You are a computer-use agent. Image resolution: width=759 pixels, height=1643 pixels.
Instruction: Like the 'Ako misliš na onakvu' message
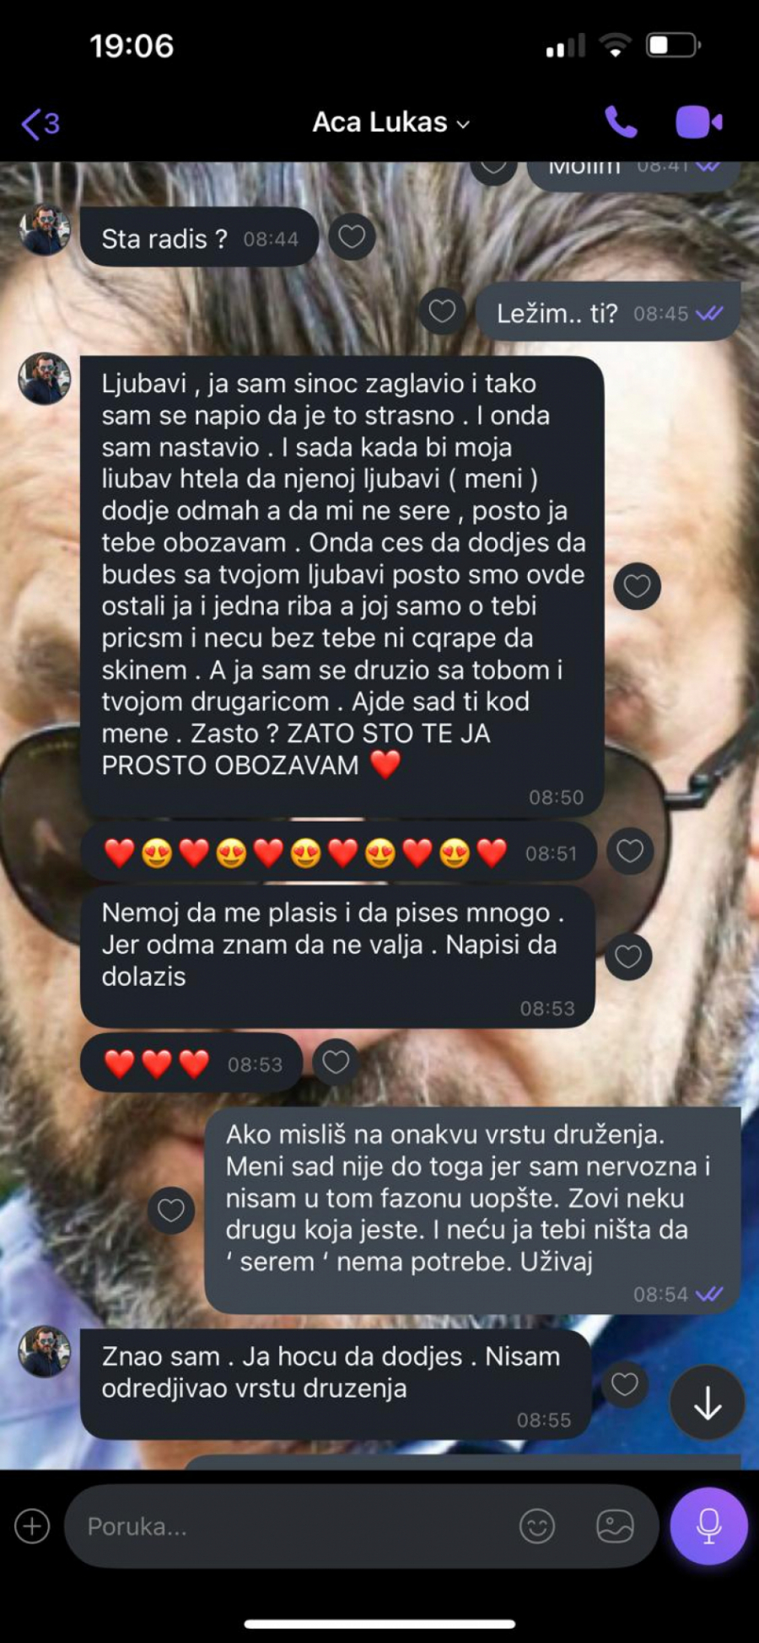(x=171, y=1210)
